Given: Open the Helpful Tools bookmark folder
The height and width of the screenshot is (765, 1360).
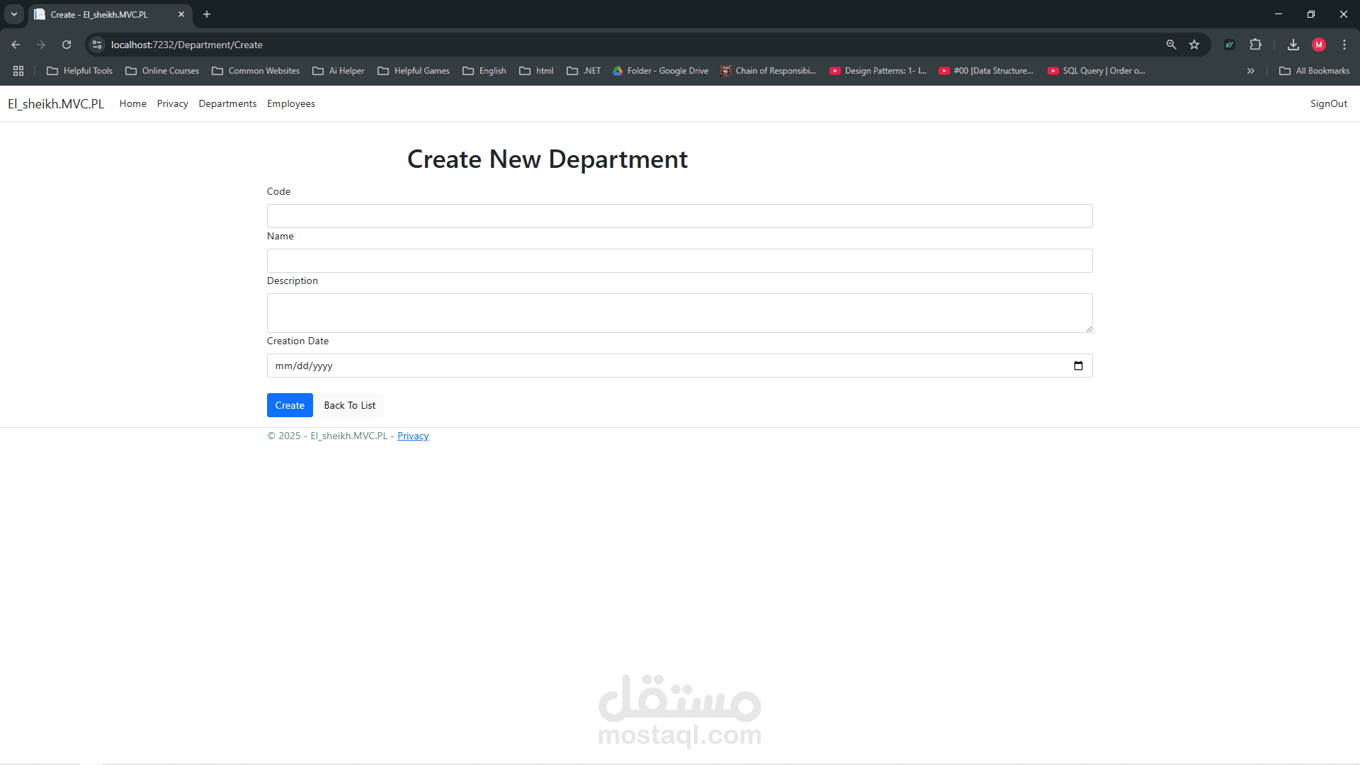Looking at the screenshot, I should (x=79, y=71).
